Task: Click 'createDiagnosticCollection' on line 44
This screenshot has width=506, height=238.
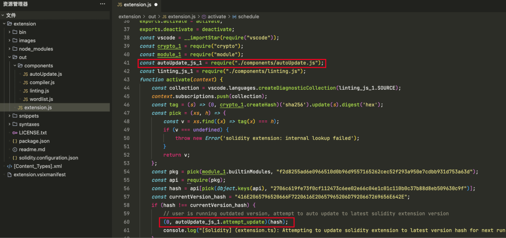Action: [x=298, y=88]
